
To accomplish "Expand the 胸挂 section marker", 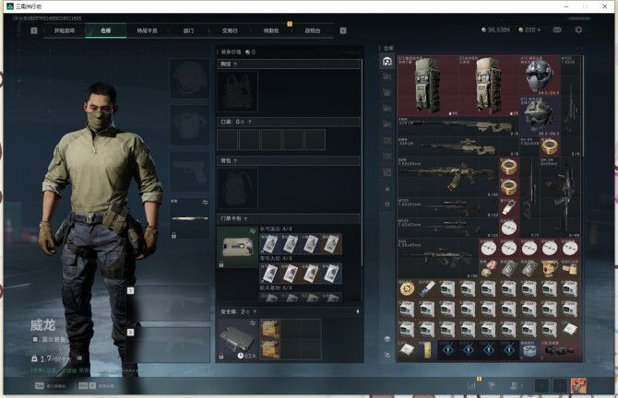I will click(x=235, y=64).
